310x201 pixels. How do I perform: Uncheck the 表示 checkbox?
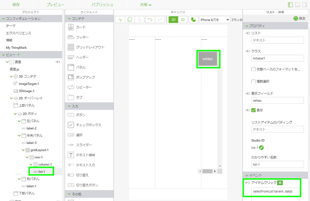(x=253, y=110)
